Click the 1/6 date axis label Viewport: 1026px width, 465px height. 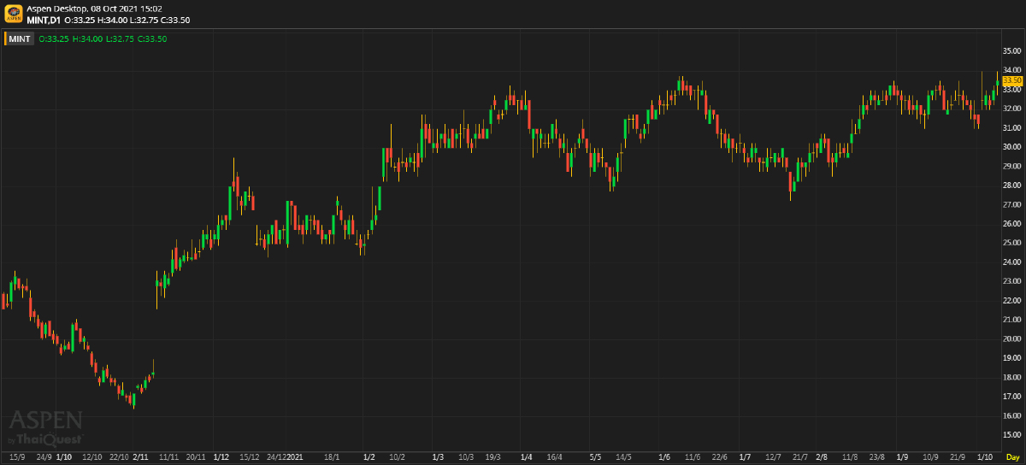point(664,457)
